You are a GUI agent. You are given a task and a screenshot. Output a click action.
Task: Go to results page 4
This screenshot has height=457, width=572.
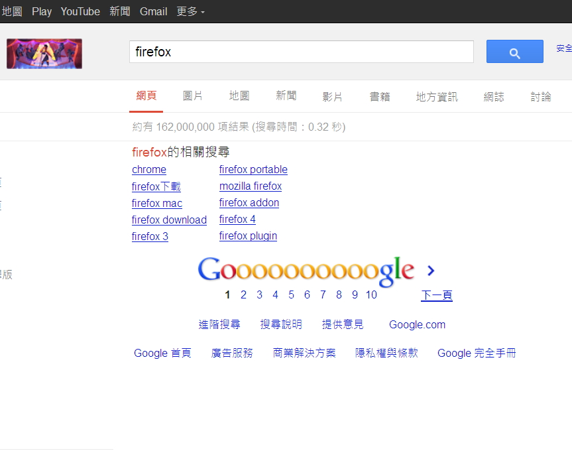point(276,294)
